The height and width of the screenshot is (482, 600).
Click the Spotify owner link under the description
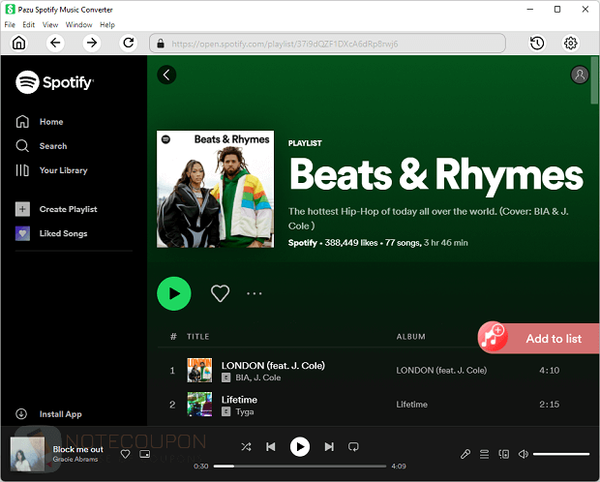(302, 243)
